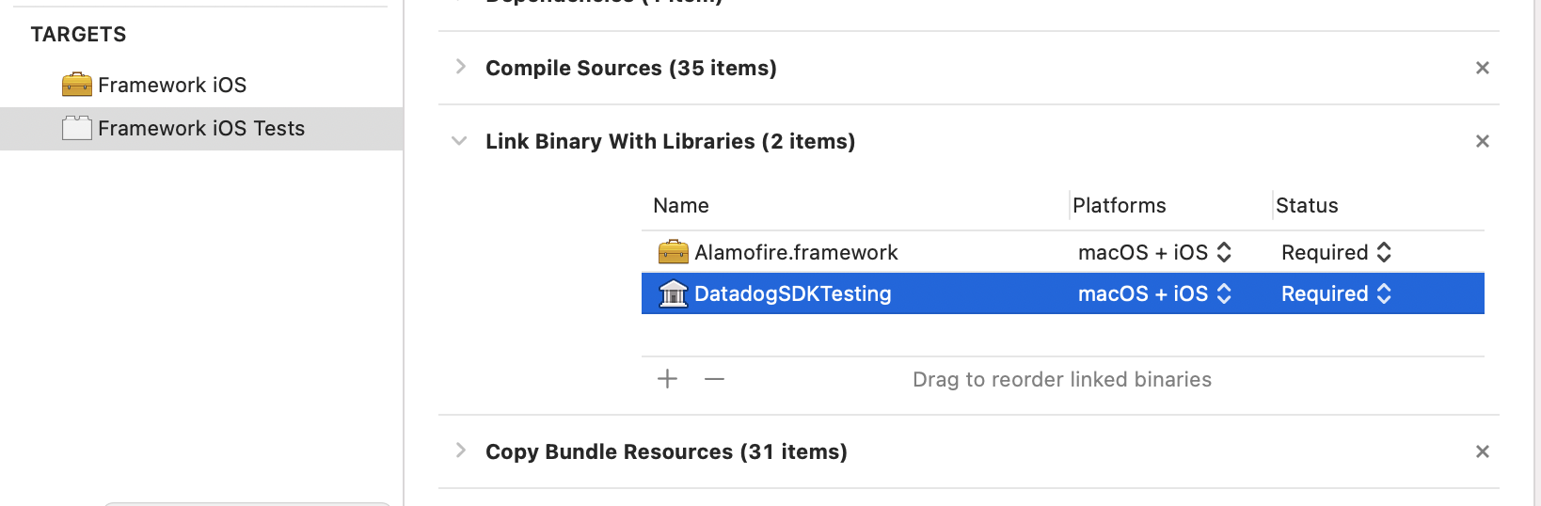Delete the Compile Sources build phase

tap(1483, 68)
